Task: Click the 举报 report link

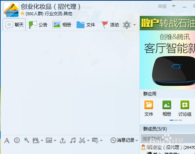Action: click(x=162, y=7)
